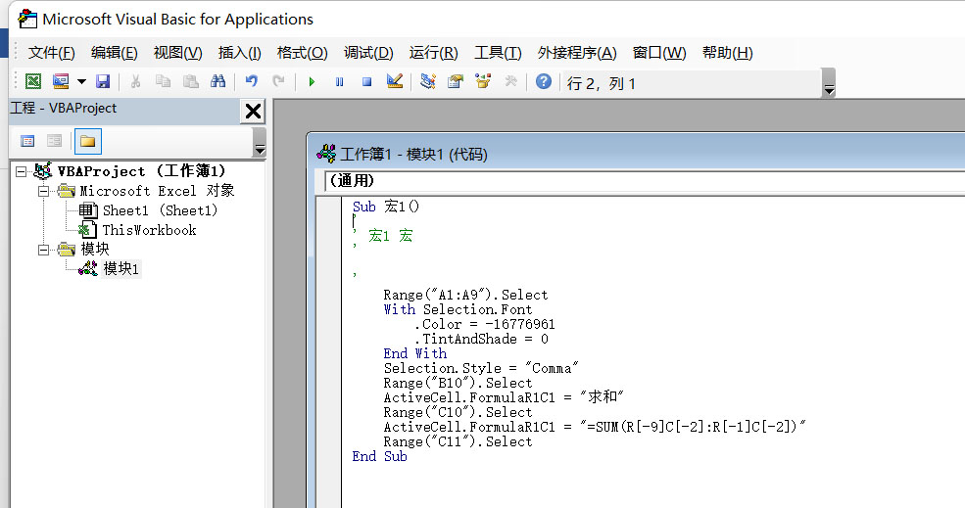Open the 格式(O) menu
965x508 pixels.
(x=302, y=53)
